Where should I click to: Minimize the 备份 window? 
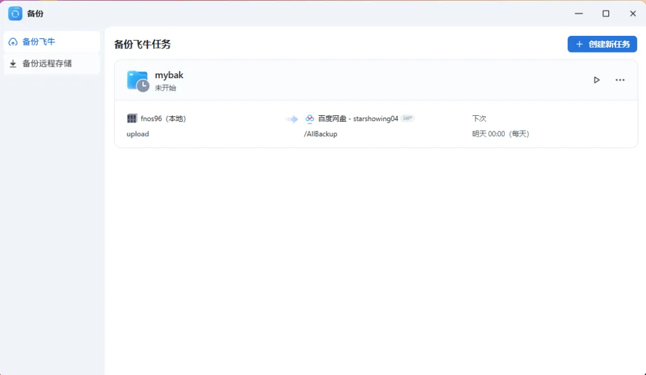(579, 14)
